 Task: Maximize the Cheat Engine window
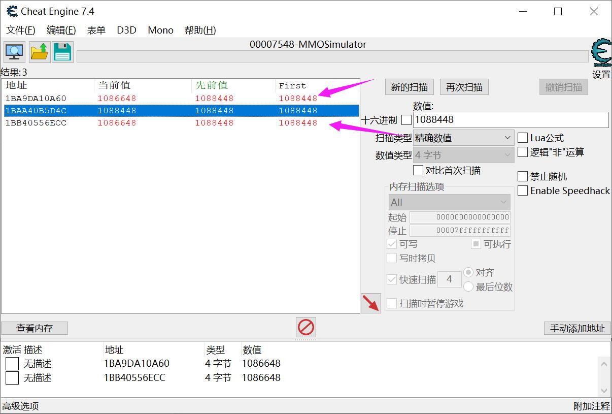click(558, 11)
